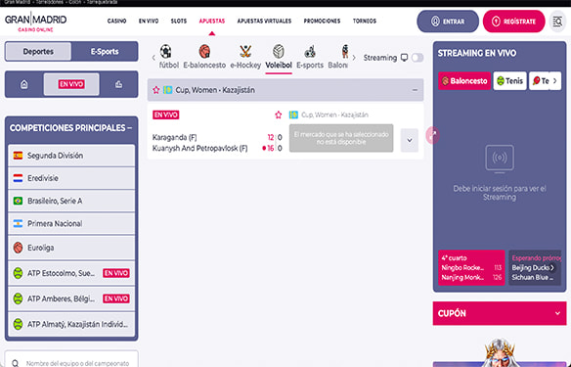Favorite the Karaganda match with its star
This screenshot has height=367, width=571.
[279, 115]
